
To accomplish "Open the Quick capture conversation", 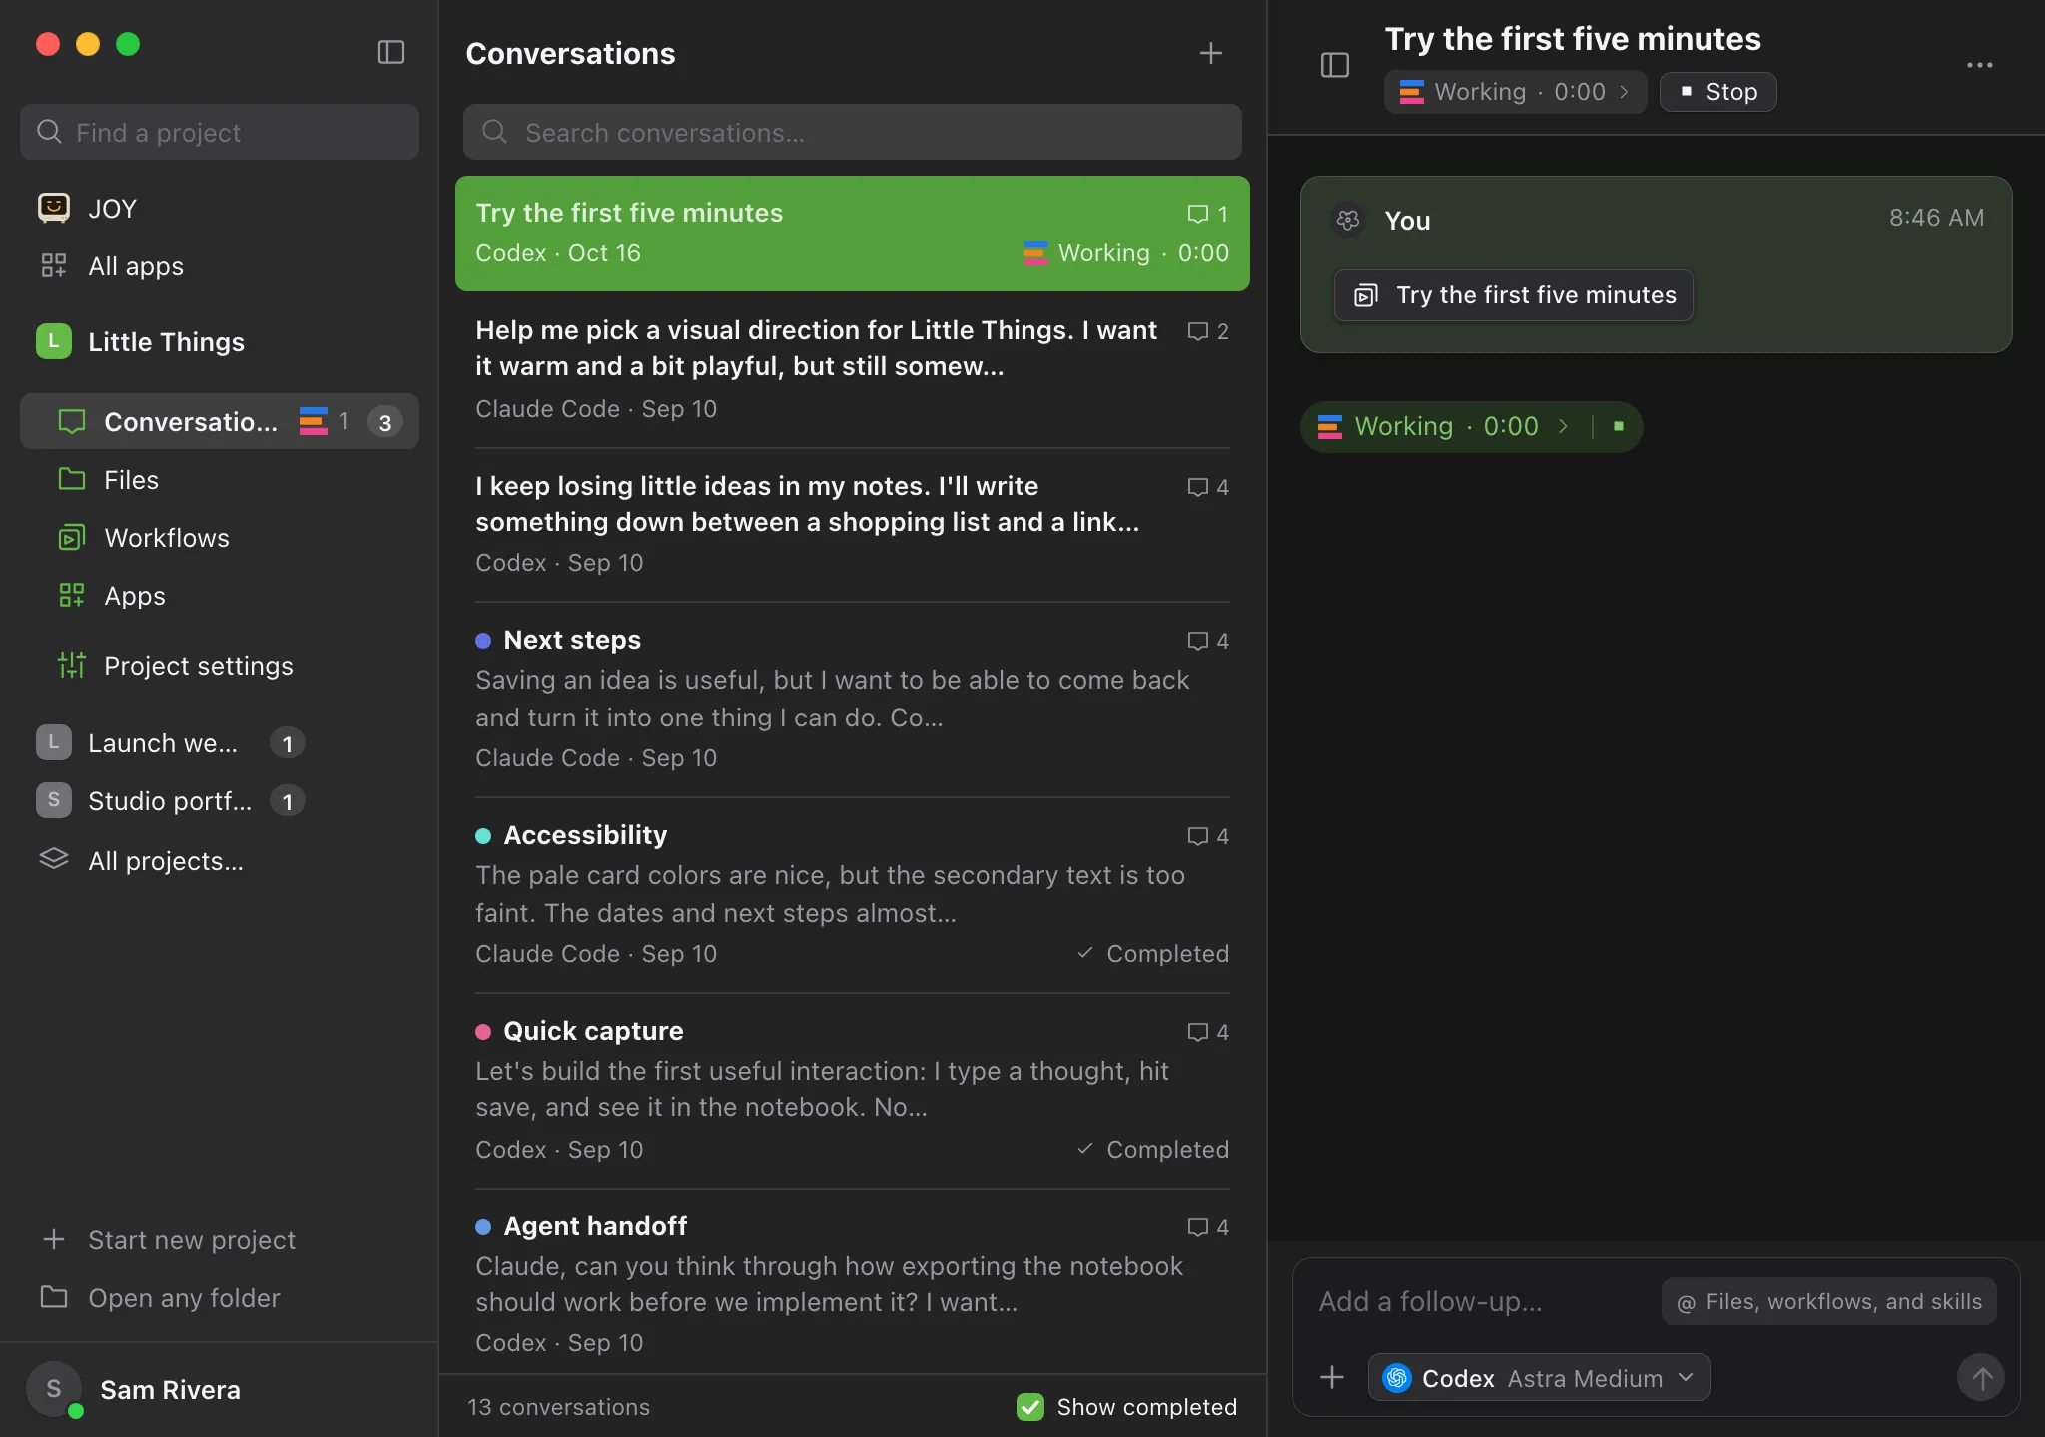I will click(x=853, y=1090).
